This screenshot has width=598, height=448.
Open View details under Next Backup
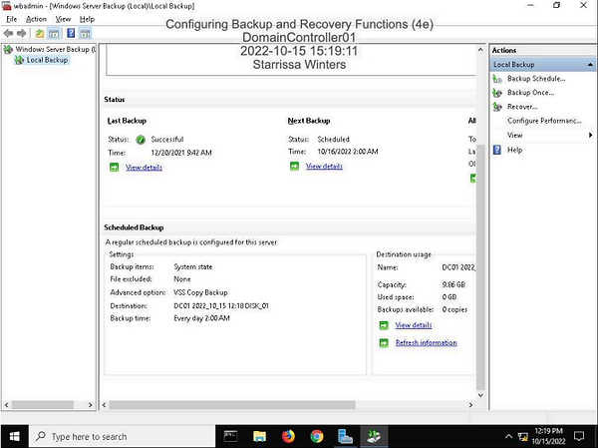click(x=324, y=167)
